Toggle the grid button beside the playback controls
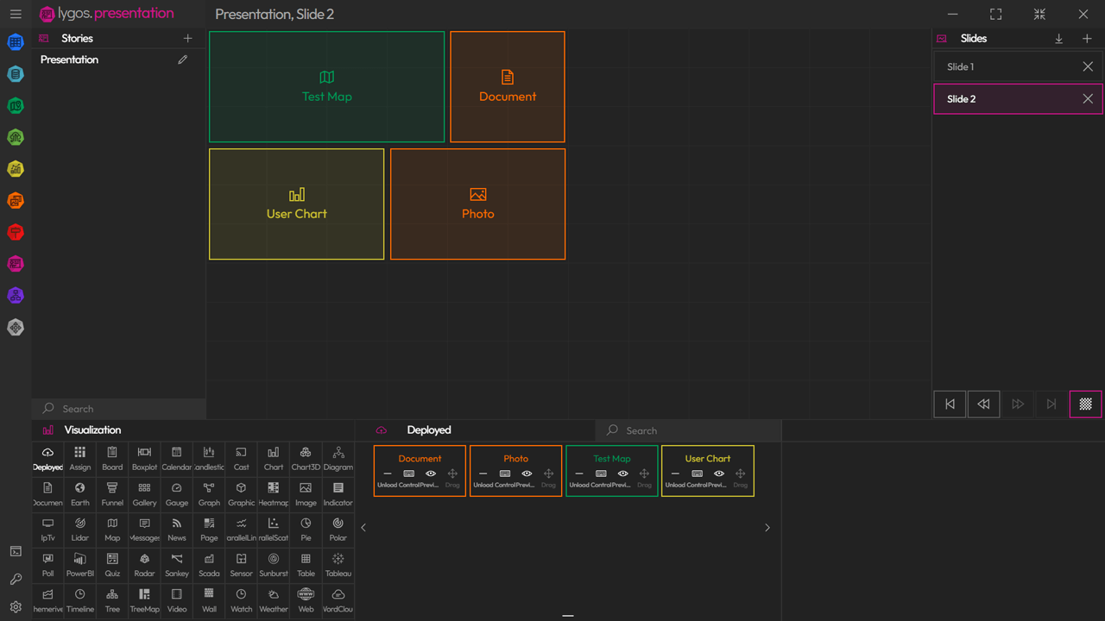This screenshot has height=621, width=1105. (x=1085, y=404)
